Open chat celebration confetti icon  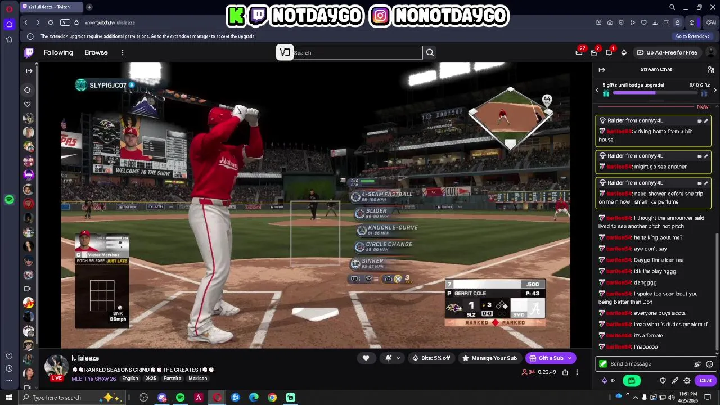coord(697,364)
